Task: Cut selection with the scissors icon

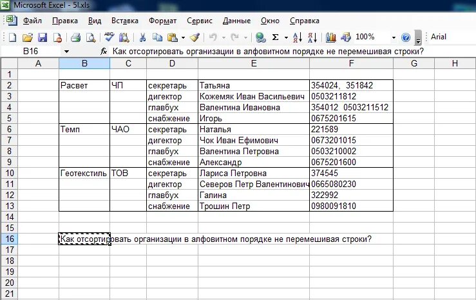Action: 142,37
